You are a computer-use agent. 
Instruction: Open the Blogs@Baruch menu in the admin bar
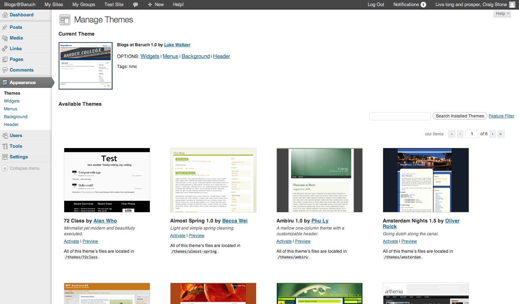coord(20,5)
